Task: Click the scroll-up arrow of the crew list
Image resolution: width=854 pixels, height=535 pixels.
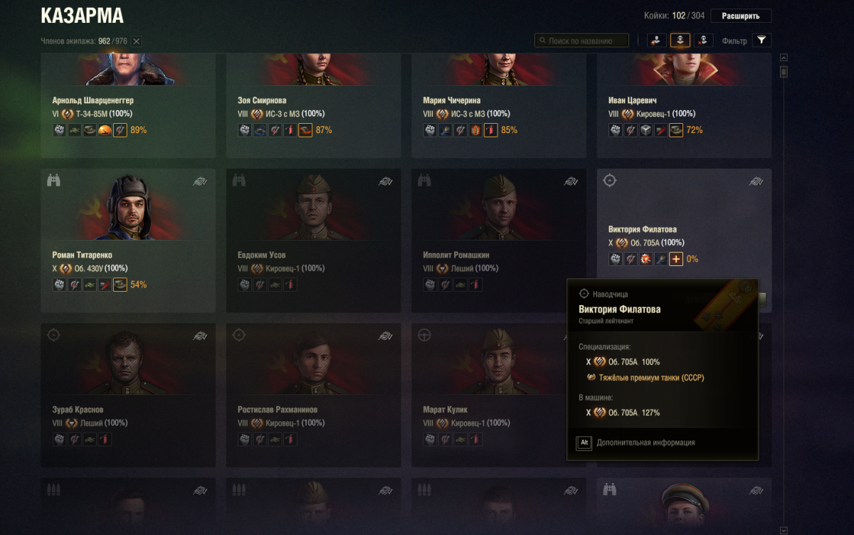Action: click(x=784, y=58)
